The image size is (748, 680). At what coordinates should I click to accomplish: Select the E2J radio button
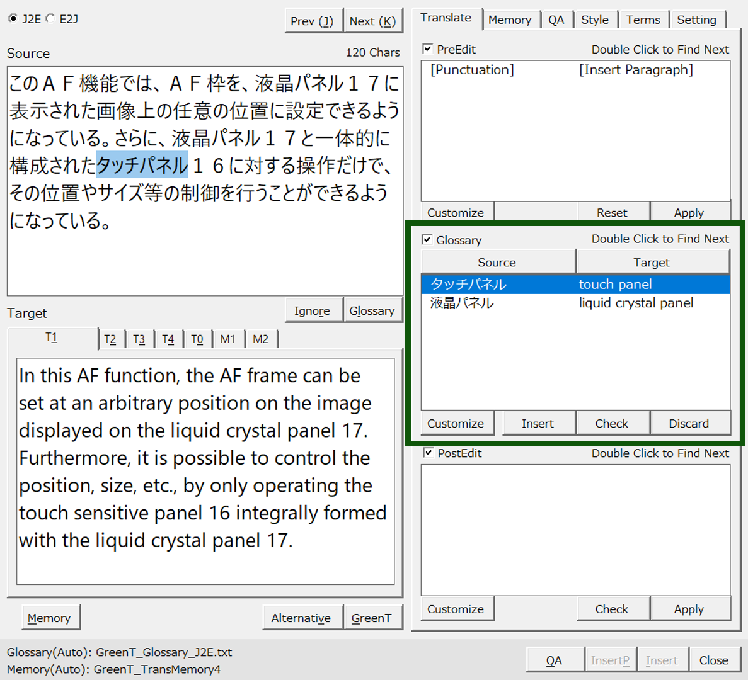(x=50, y=19)
